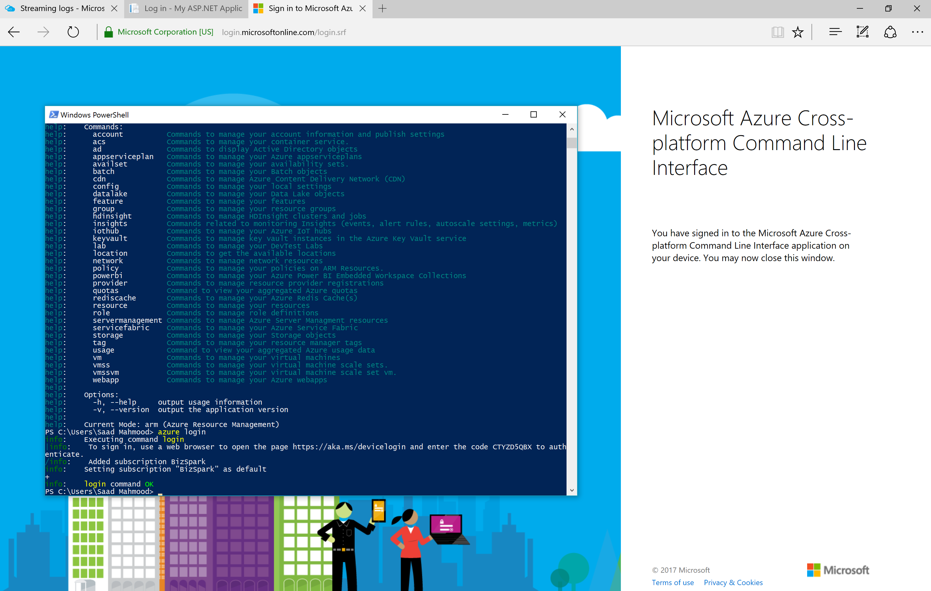
Task: Click the 'azure login' command text in PowerShell
Action: click(182, 432)
